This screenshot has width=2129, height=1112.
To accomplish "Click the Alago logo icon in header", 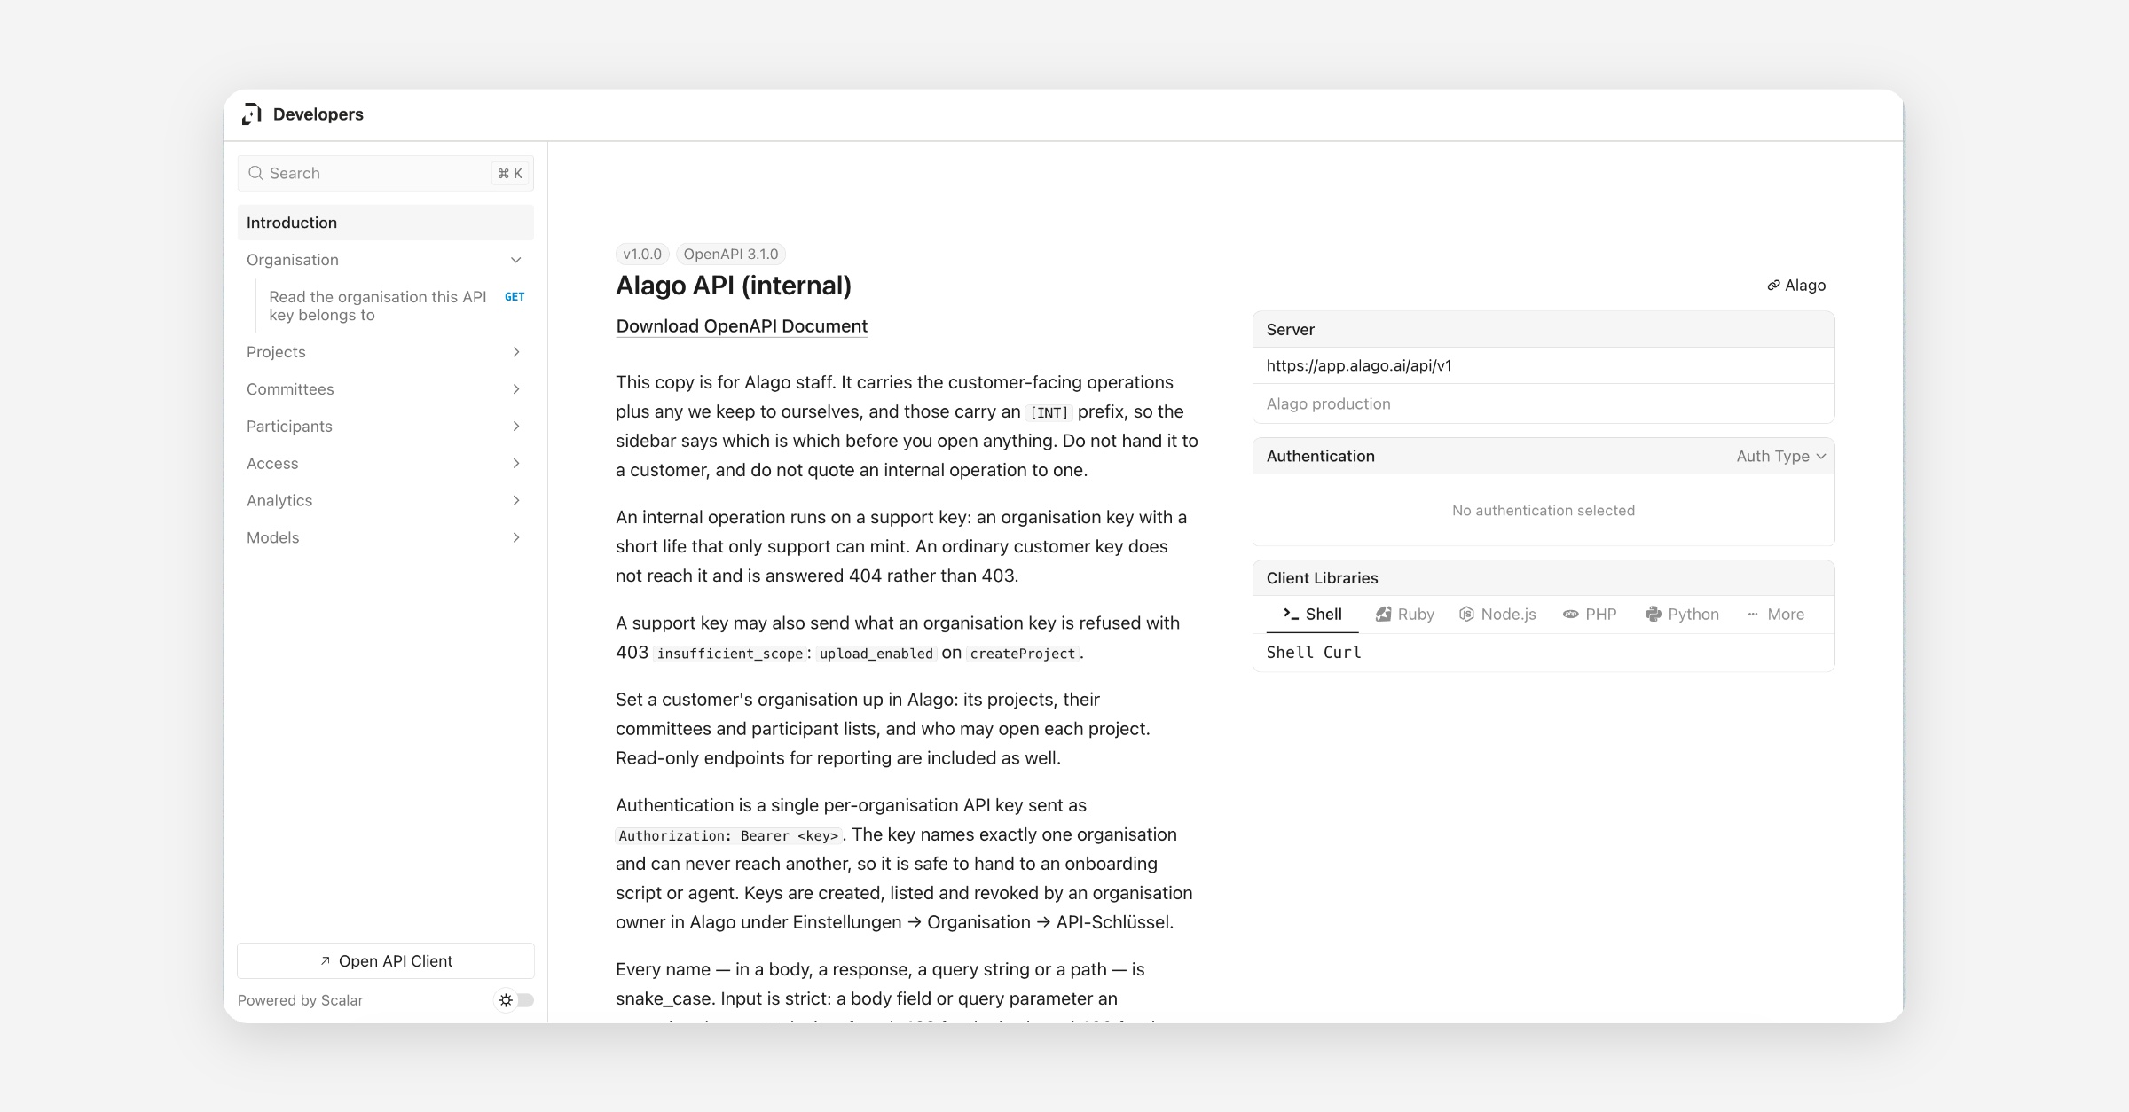I will coord(252,114).
